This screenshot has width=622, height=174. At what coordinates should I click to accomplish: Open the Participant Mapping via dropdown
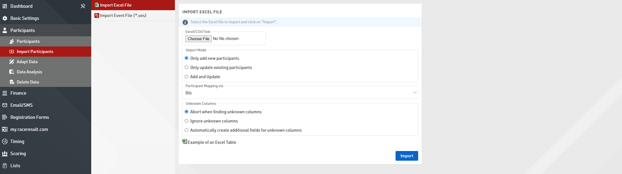(300, 93)
